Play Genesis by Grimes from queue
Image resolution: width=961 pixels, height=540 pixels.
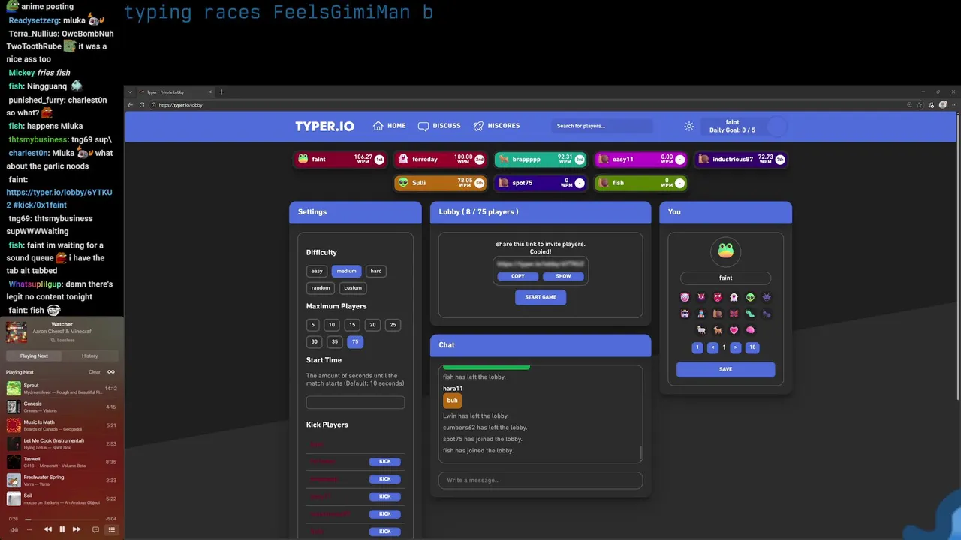tap(62, 406)
